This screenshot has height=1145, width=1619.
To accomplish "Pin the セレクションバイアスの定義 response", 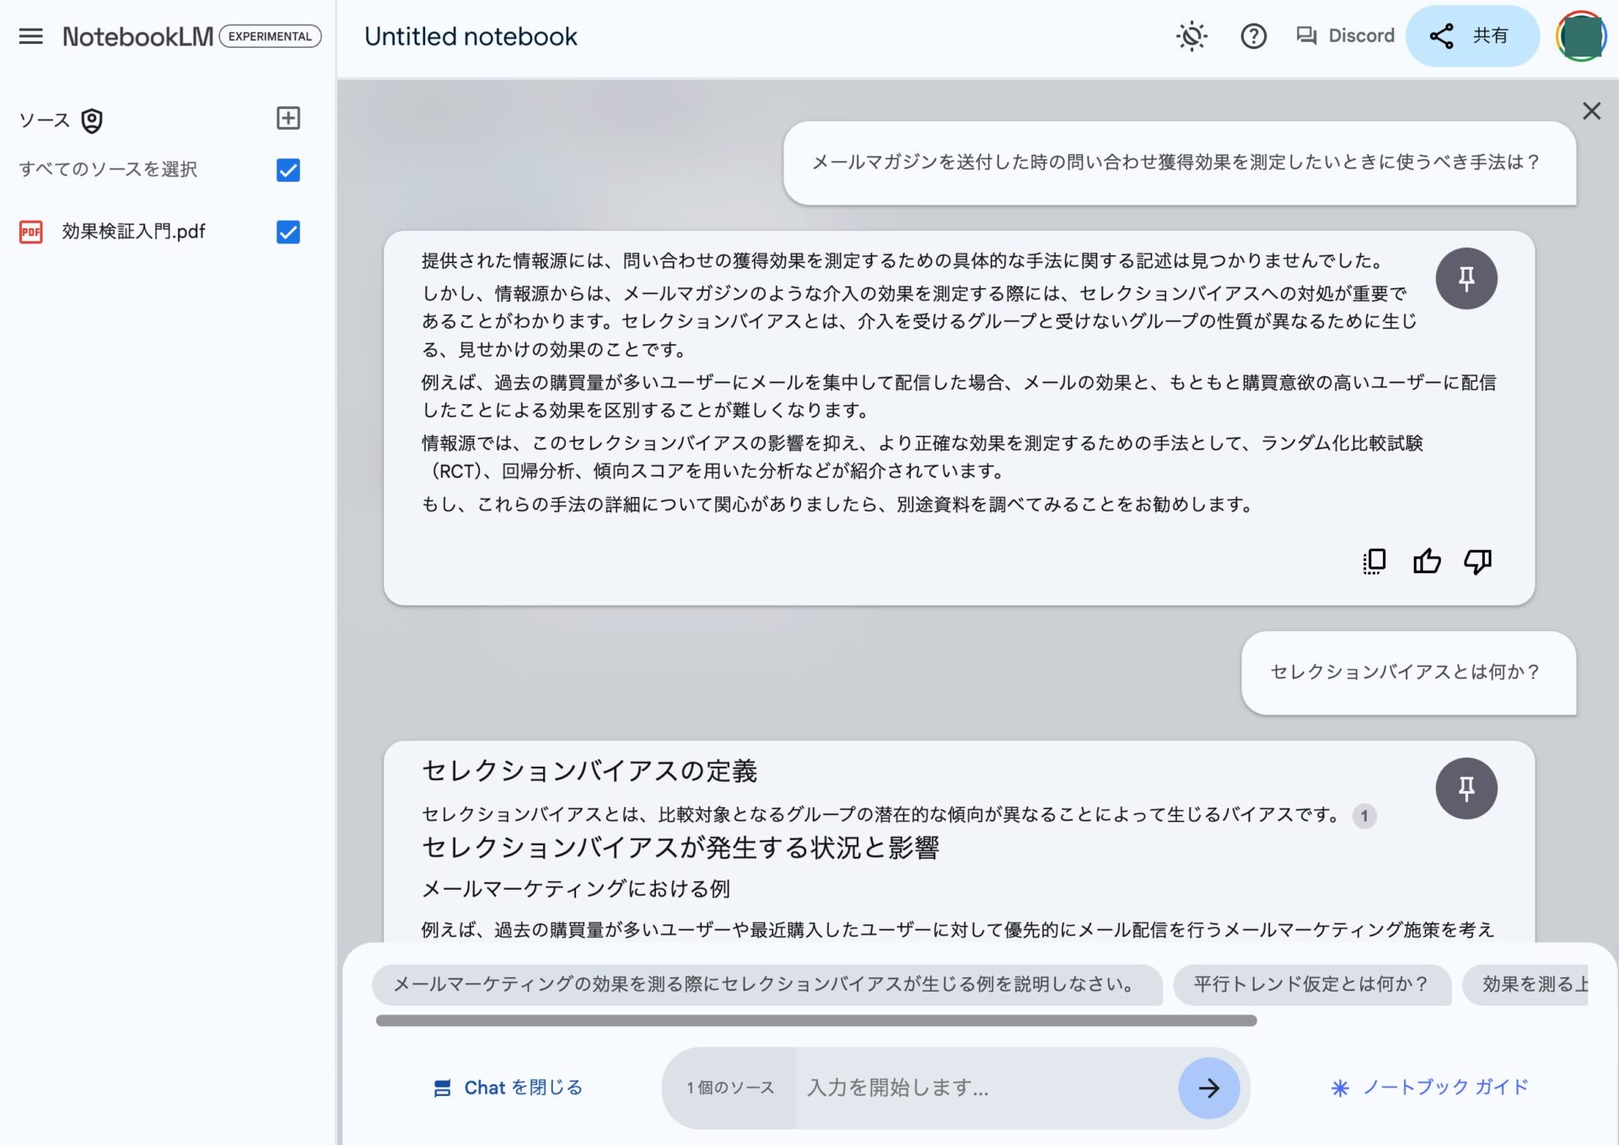I will pyautogui.click(x=1466, y=789).
